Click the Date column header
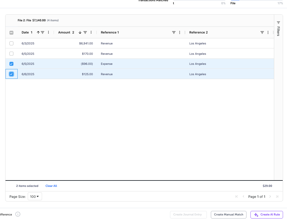The height and width of the screenshot is (224, 287). tap(25, 33)
